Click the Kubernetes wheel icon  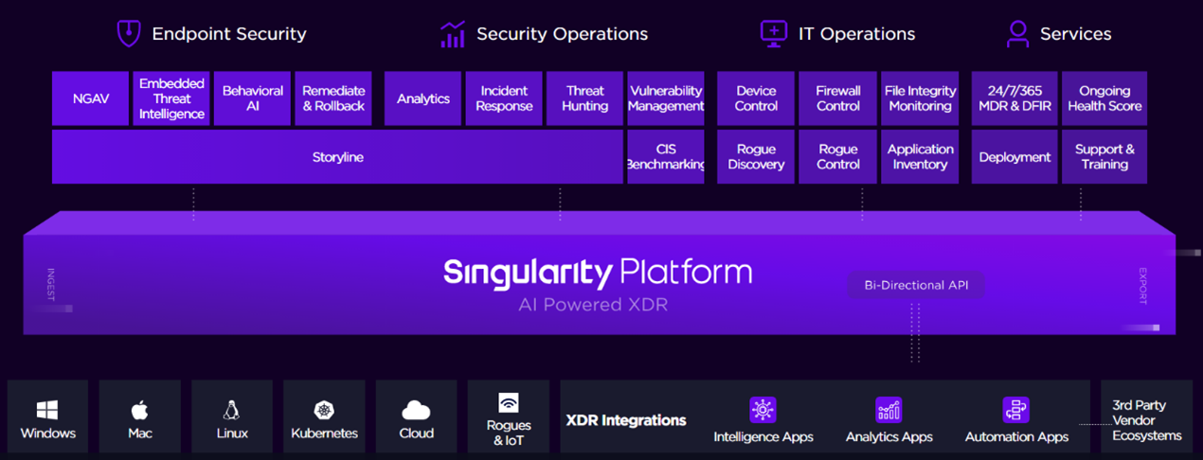click(x=324, y=411)
